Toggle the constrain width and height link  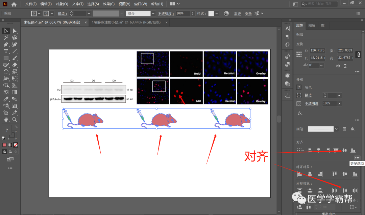pyautogui.click(x=359, y=54)
